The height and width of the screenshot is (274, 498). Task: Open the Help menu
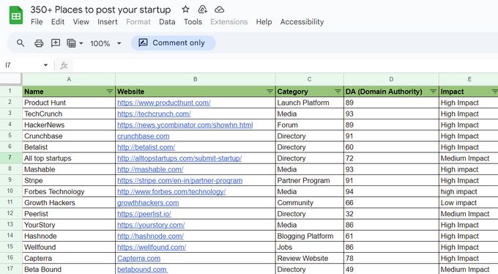pos(264,22)
